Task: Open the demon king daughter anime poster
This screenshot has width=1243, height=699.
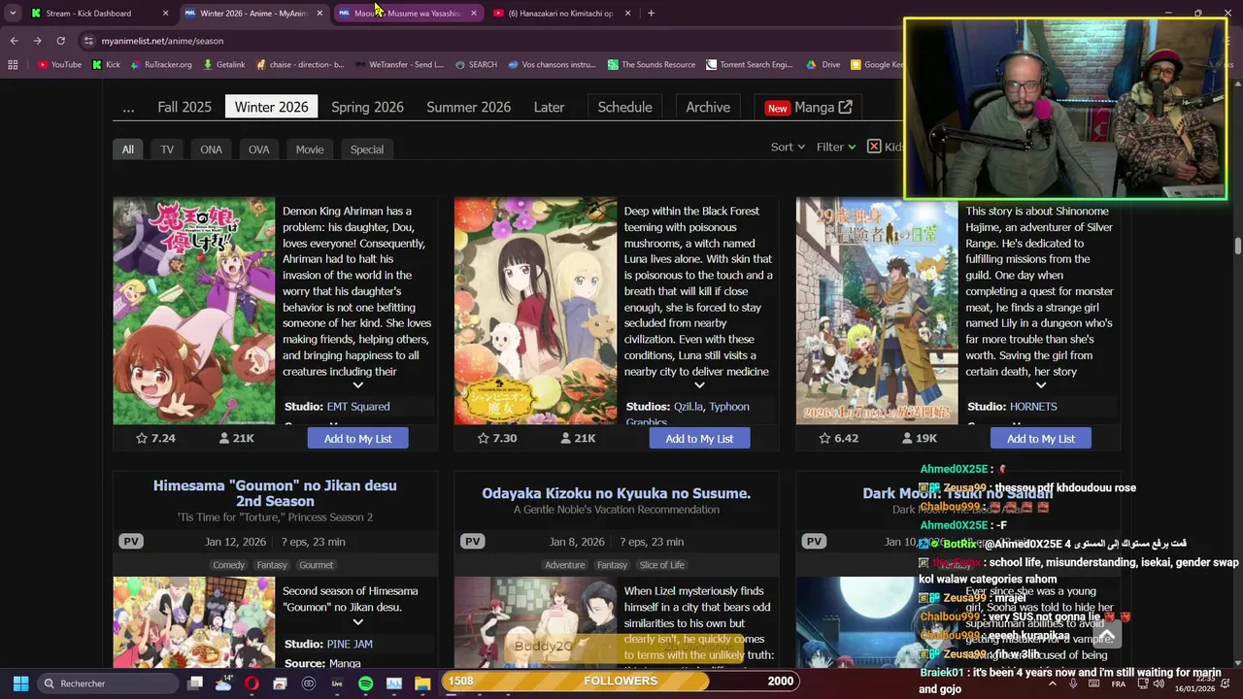Action: tap(194, 311)
